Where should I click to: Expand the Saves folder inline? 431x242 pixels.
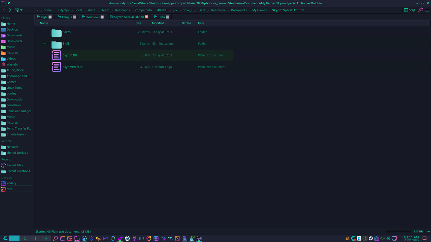pyautogui.click(x=45, y=32)
